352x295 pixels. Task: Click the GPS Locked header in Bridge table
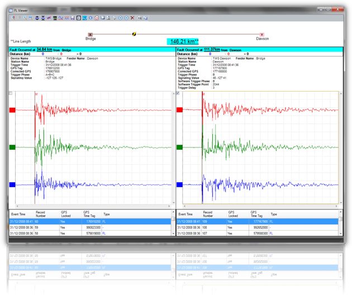(65, 214)
